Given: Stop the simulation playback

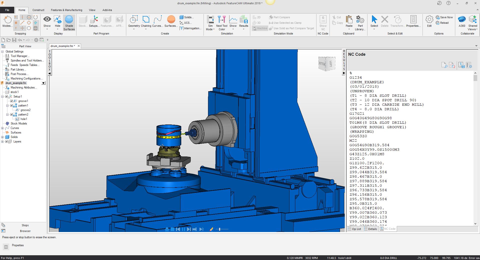Looking at the screenshot, I should pos(172,229).
